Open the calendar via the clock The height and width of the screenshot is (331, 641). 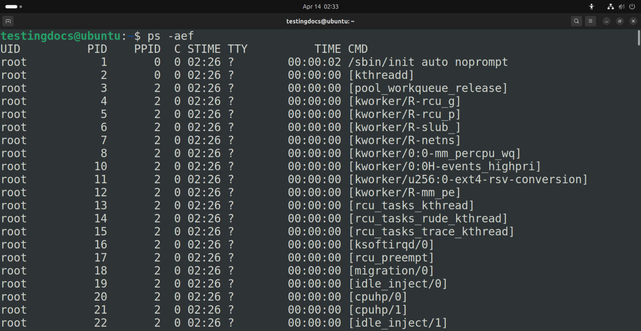click(320, 7)
